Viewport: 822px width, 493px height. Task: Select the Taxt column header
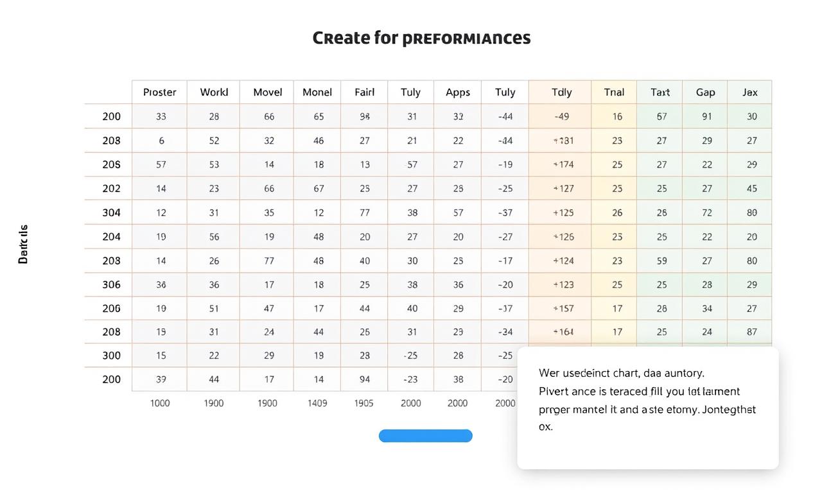click(660, 92)
